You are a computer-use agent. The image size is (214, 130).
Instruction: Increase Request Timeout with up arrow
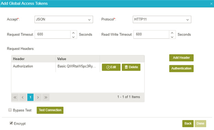point(73,33)
